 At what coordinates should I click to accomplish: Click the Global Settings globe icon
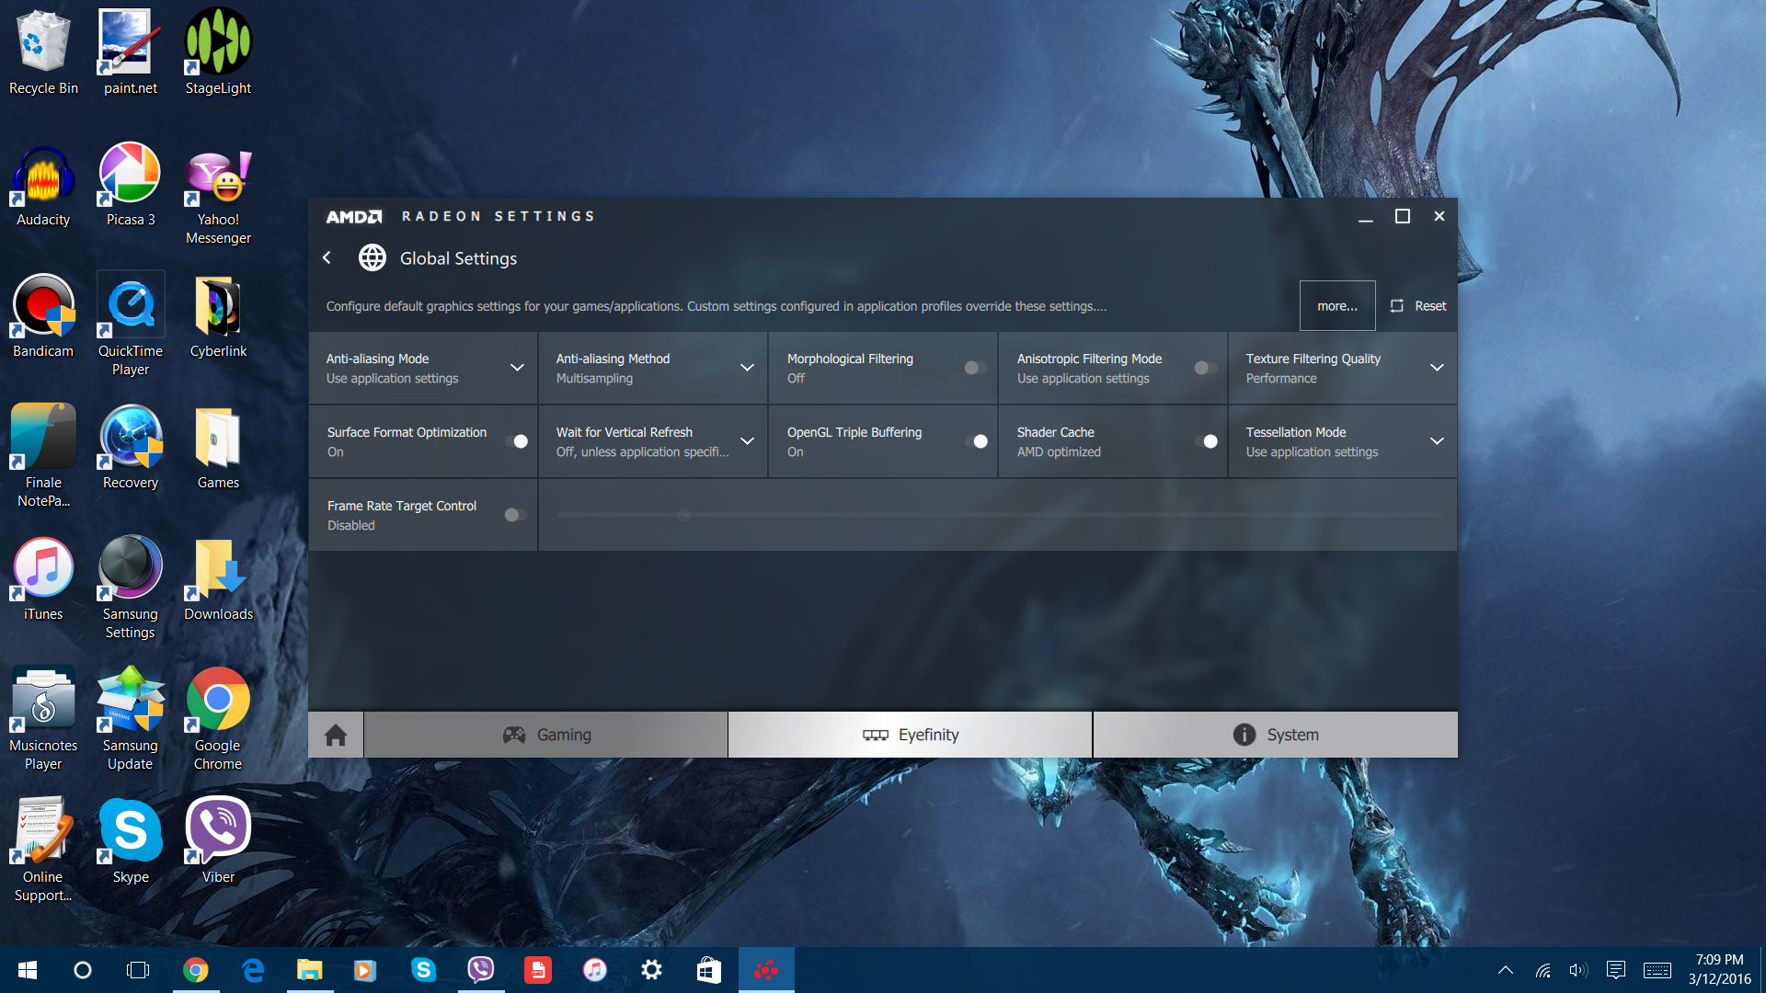[372, 257]
